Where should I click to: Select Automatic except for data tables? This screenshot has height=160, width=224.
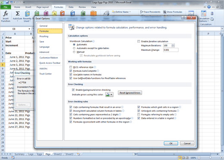click(74, 48)
